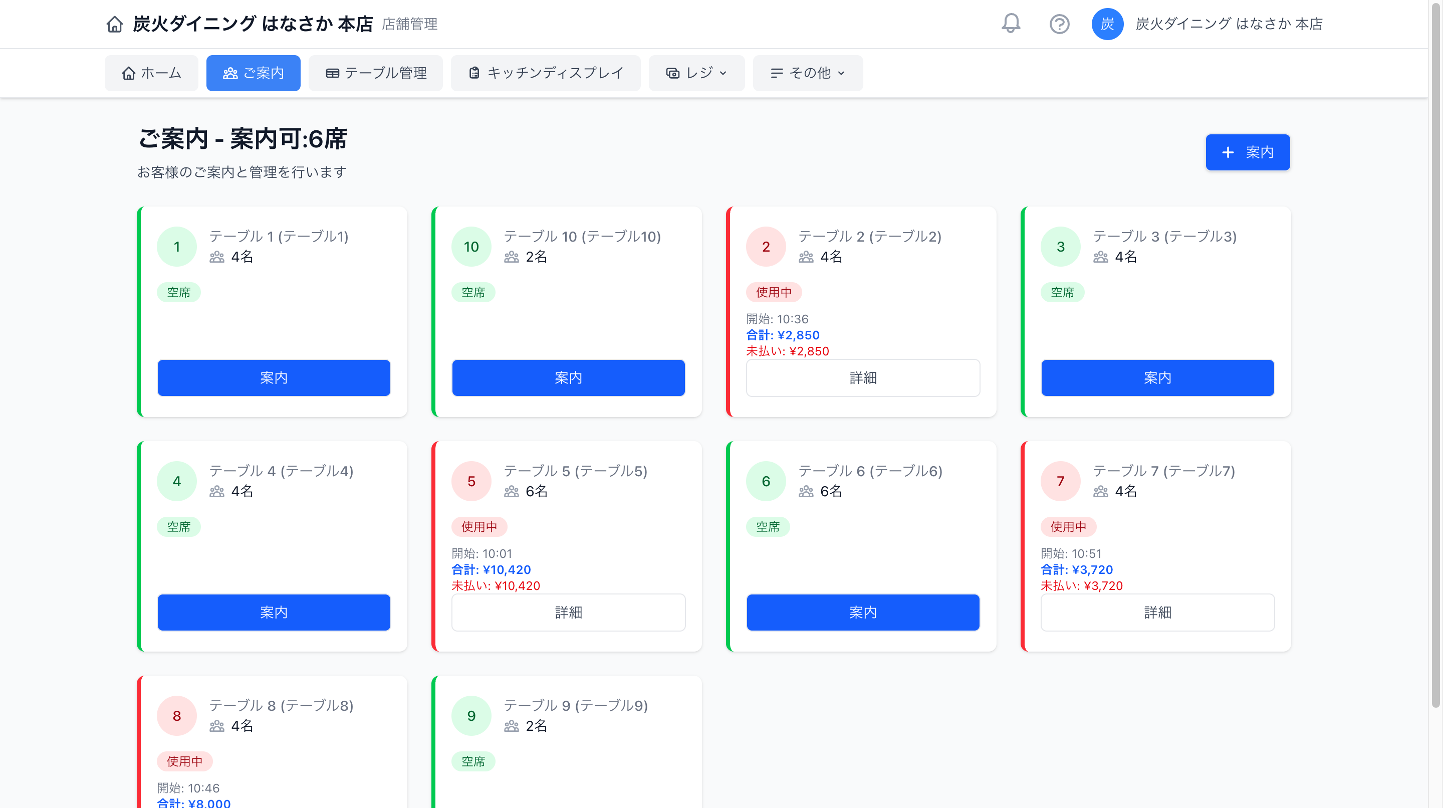The height and width of the screenshot is (808, 1443).
Task: Click the text 未払い: ¥2,850
Action: pyautogui.click(x=787, y=351)
